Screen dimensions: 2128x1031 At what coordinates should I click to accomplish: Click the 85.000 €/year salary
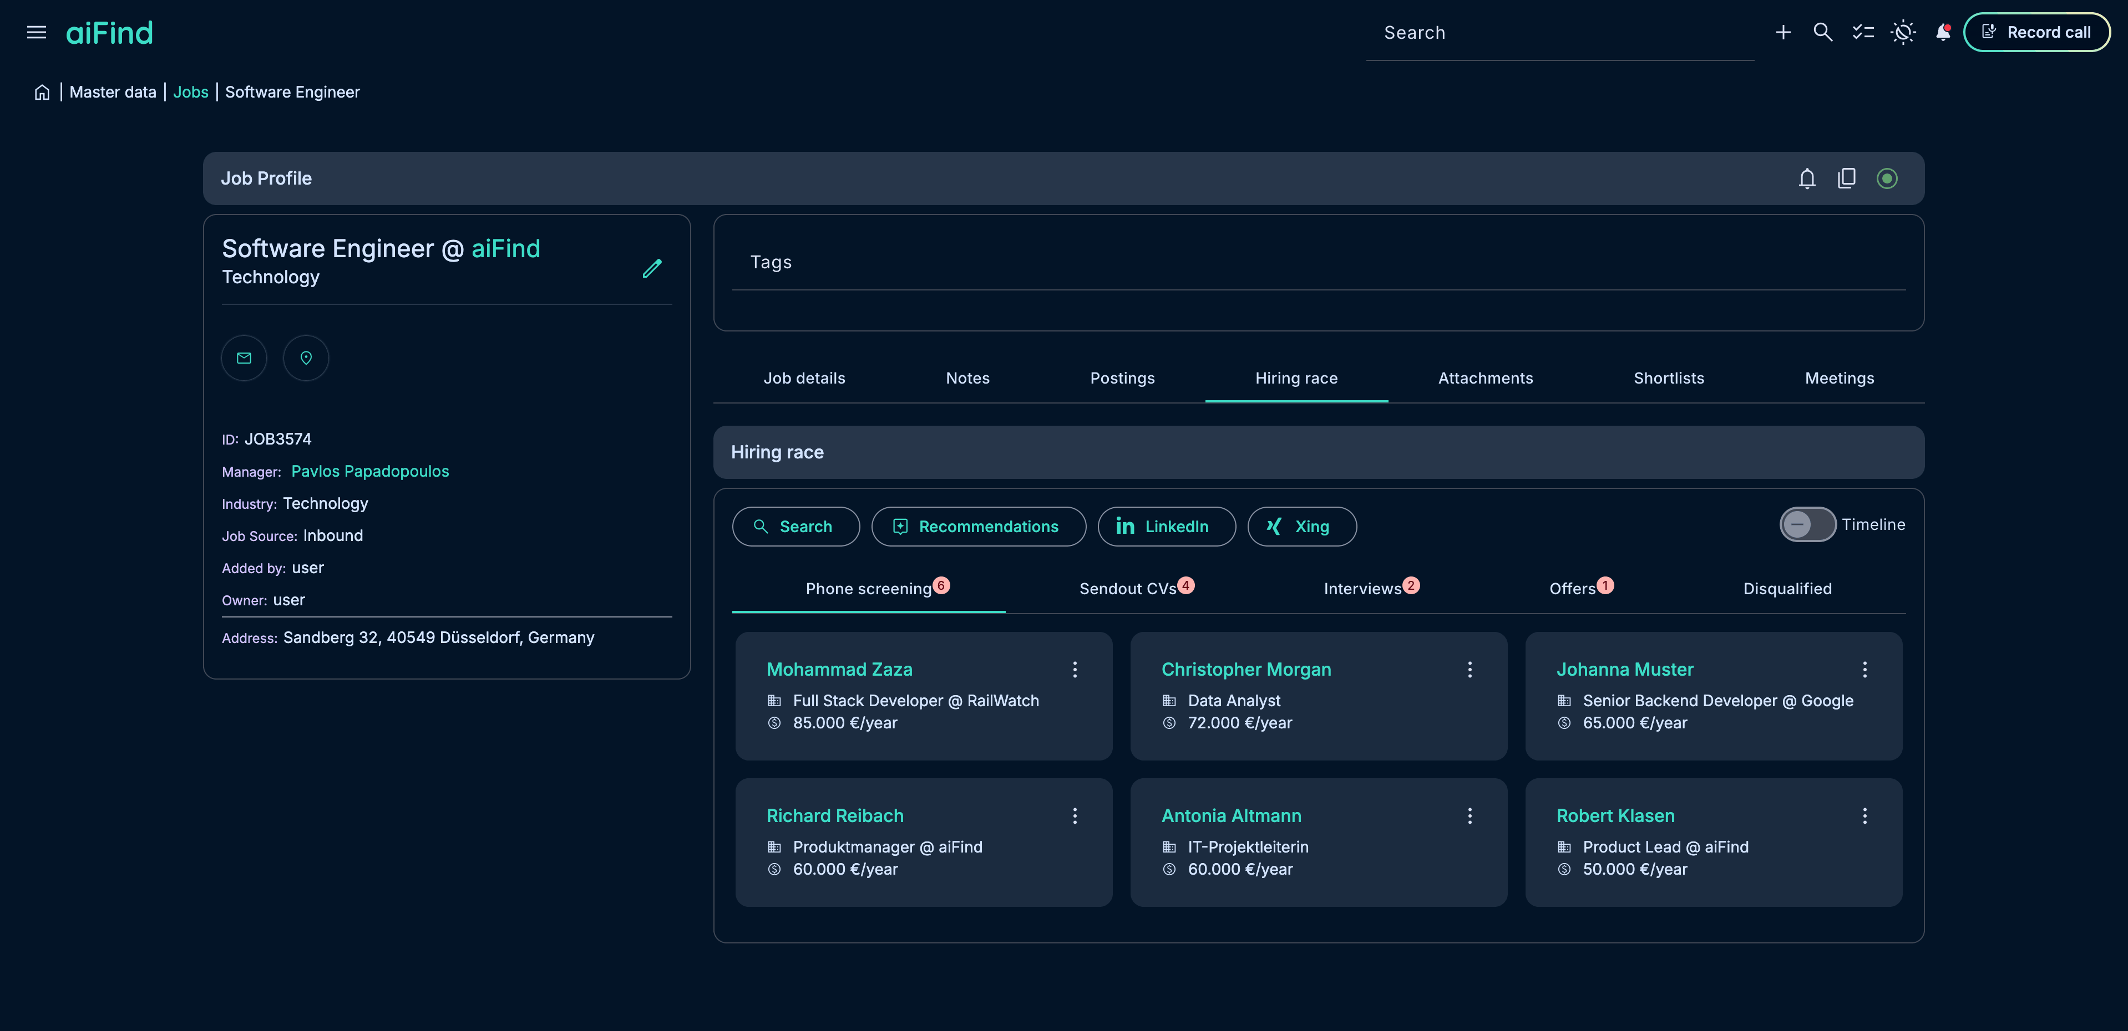[x=845, y=723]
